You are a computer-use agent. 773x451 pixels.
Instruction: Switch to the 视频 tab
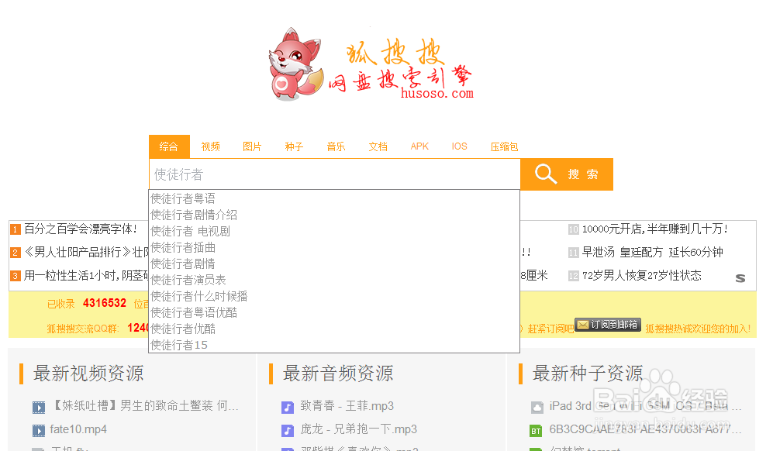click(211, 146)
